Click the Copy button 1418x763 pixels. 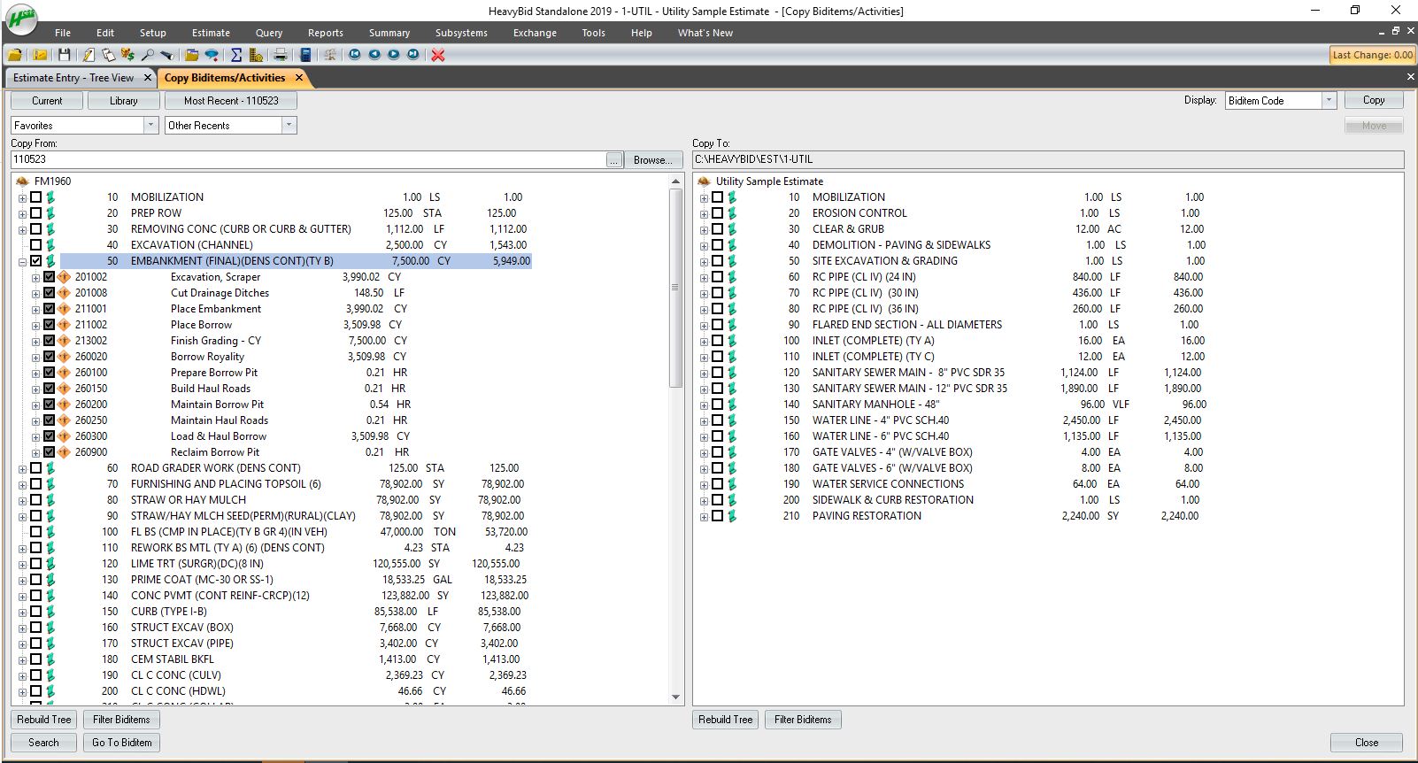1374,100
